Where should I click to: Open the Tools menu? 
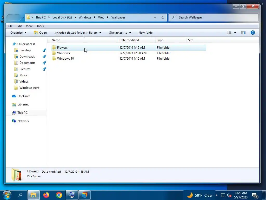[40, 26]
